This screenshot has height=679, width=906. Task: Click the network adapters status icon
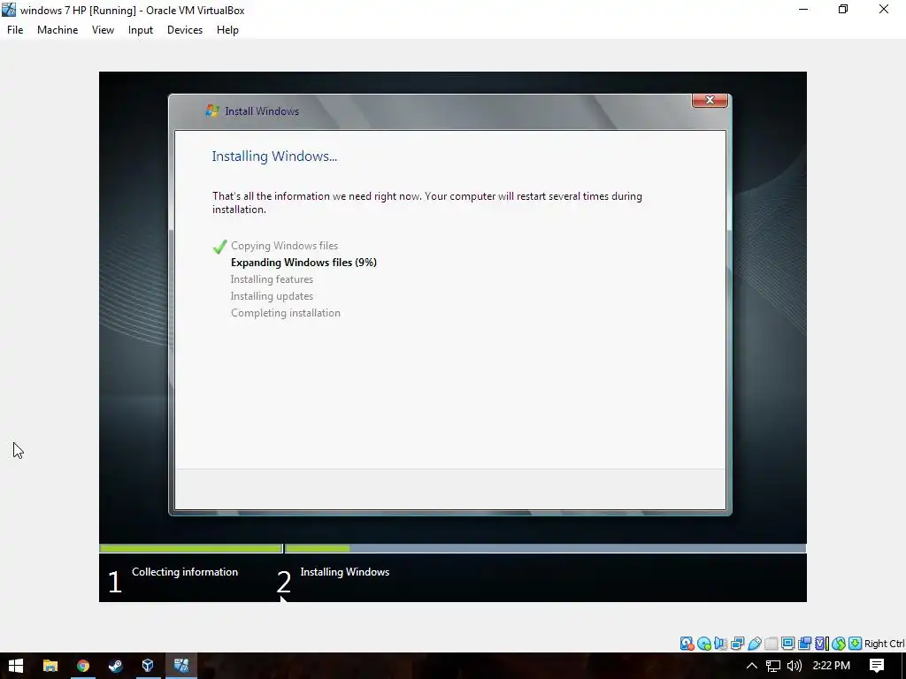click(737, 644)
